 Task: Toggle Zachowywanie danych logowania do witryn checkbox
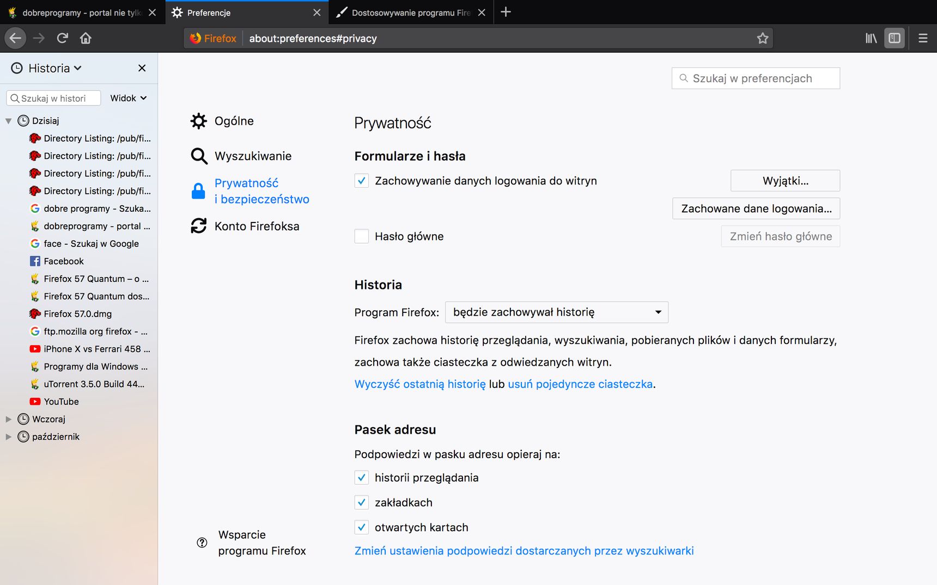click(x=362, y=181)
